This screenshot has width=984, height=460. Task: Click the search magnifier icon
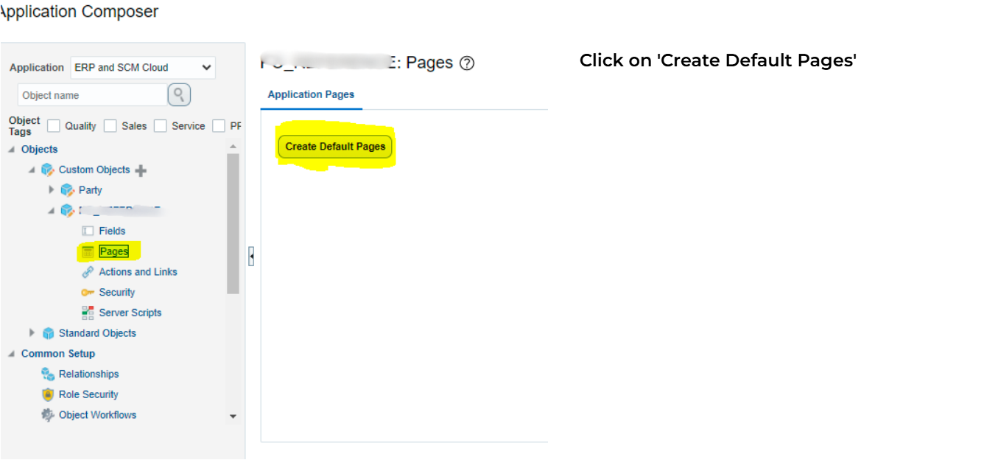179,94
